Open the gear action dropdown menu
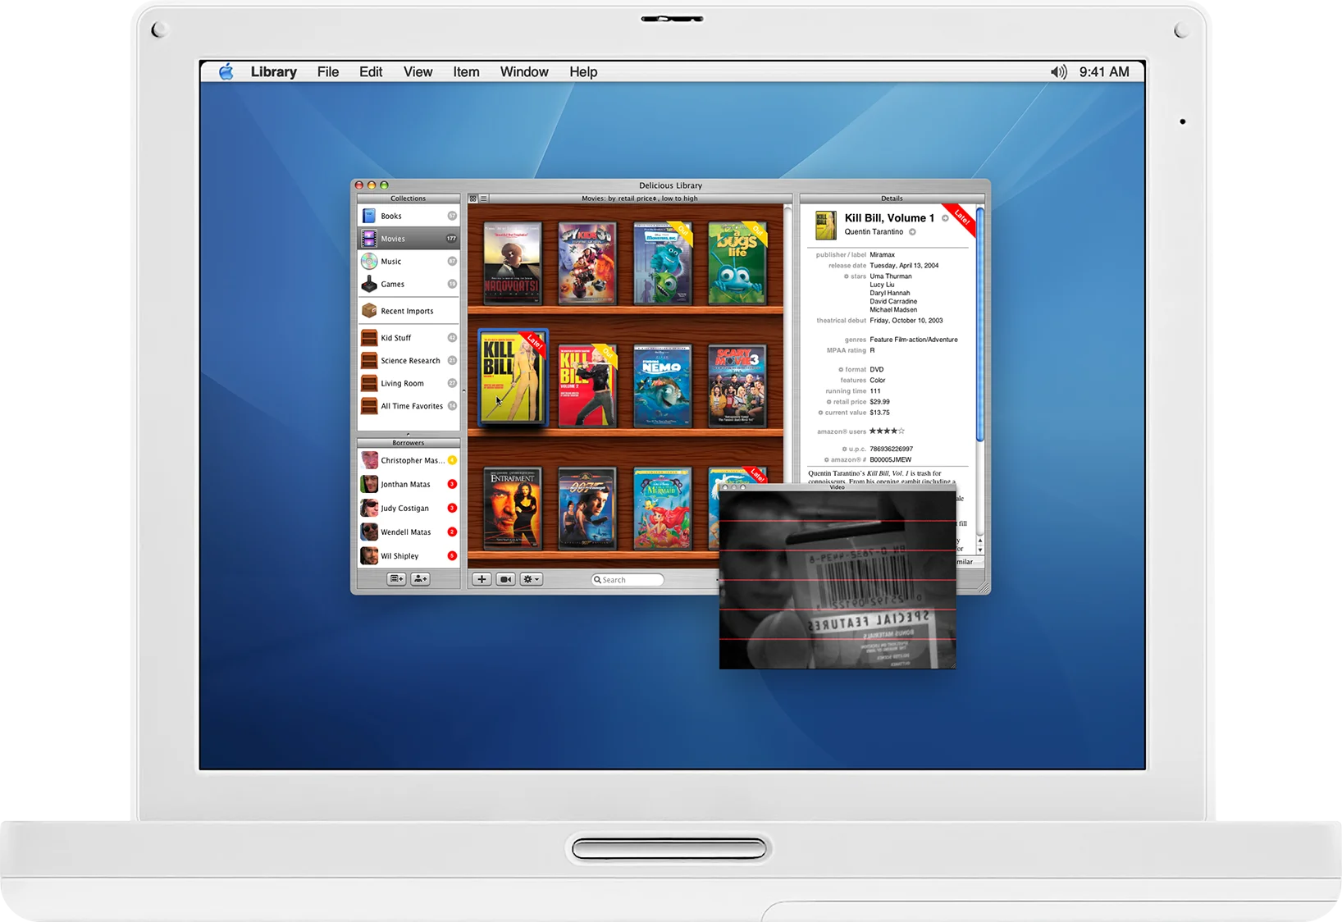1342x922 pixels. [x=532, y=579]
